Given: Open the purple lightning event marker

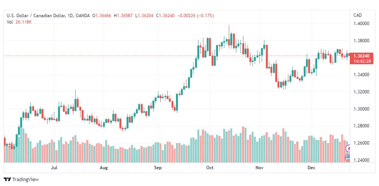Looking at the screenshot, I should coord(348,149).
